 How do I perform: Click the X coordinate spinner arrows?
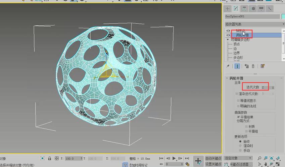click(81, 159)
